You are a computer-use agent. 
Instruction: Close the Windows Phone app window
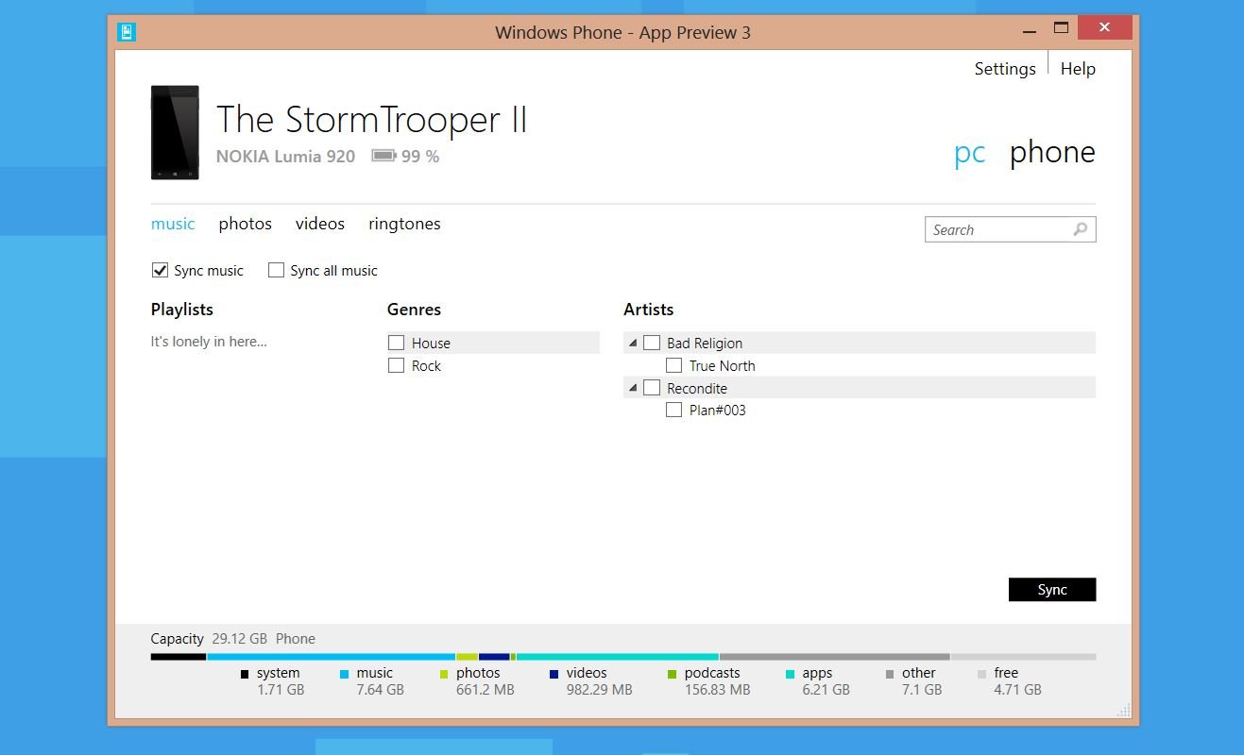(x=1104, y=28)
